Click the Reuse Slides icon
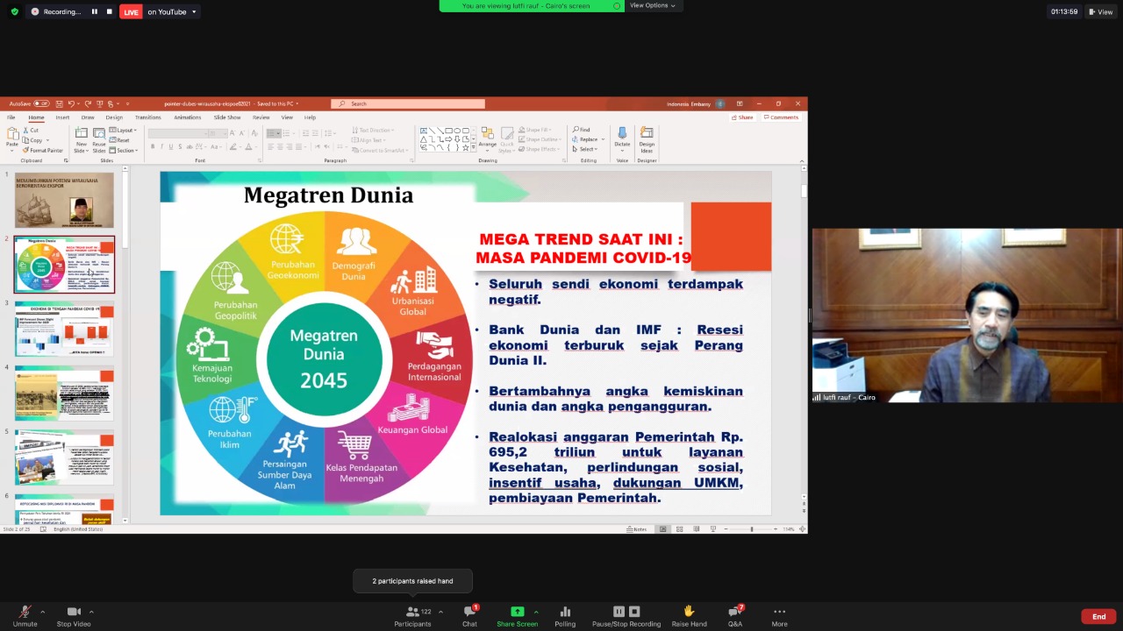1123x631 pixels. (x=98, y=138)
